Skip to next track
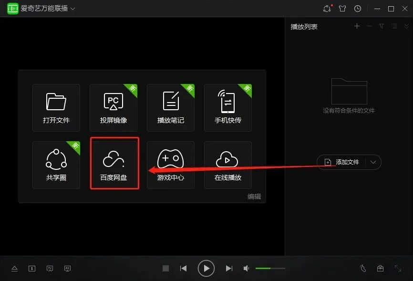413x281 pixels. click(x=229, y=268)
